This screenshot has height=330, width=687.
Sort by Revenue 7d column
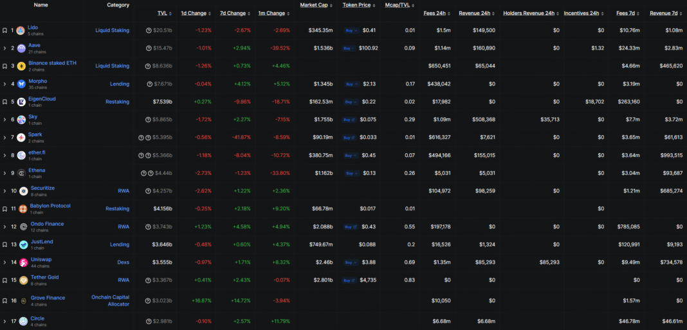click(x=666, y=13)
